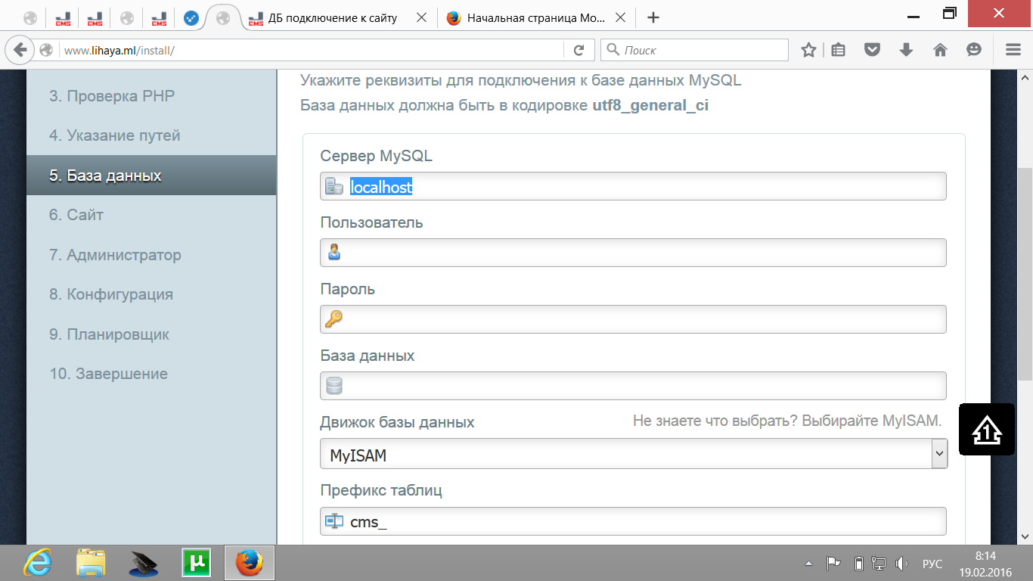Click the 'Пароль' label

pos(348,289)
